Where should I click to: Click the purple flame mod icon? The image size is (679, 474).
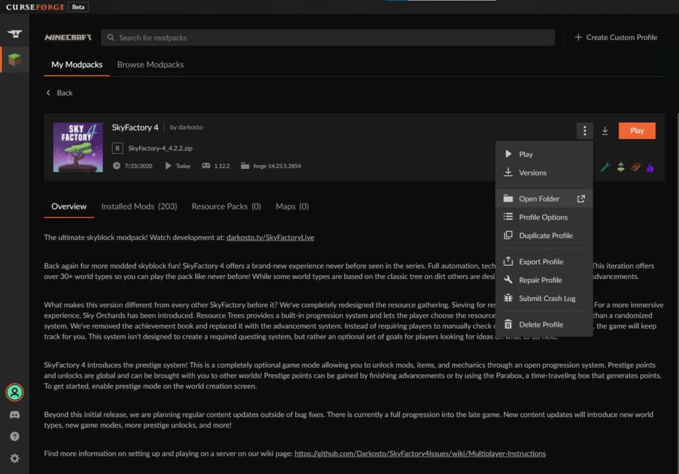click(650, 167)
